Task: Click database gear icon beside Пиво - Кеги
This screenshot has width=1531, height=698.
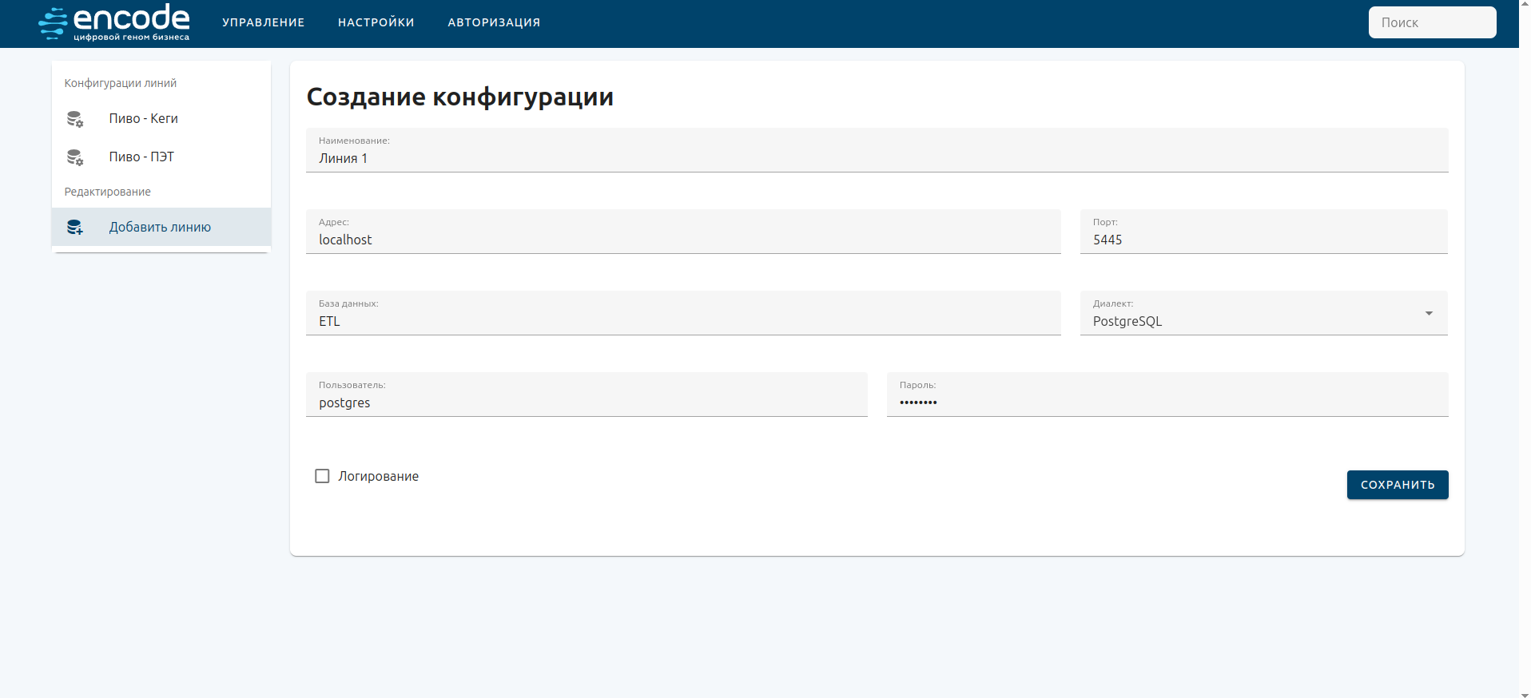Action: click(75, 119)
